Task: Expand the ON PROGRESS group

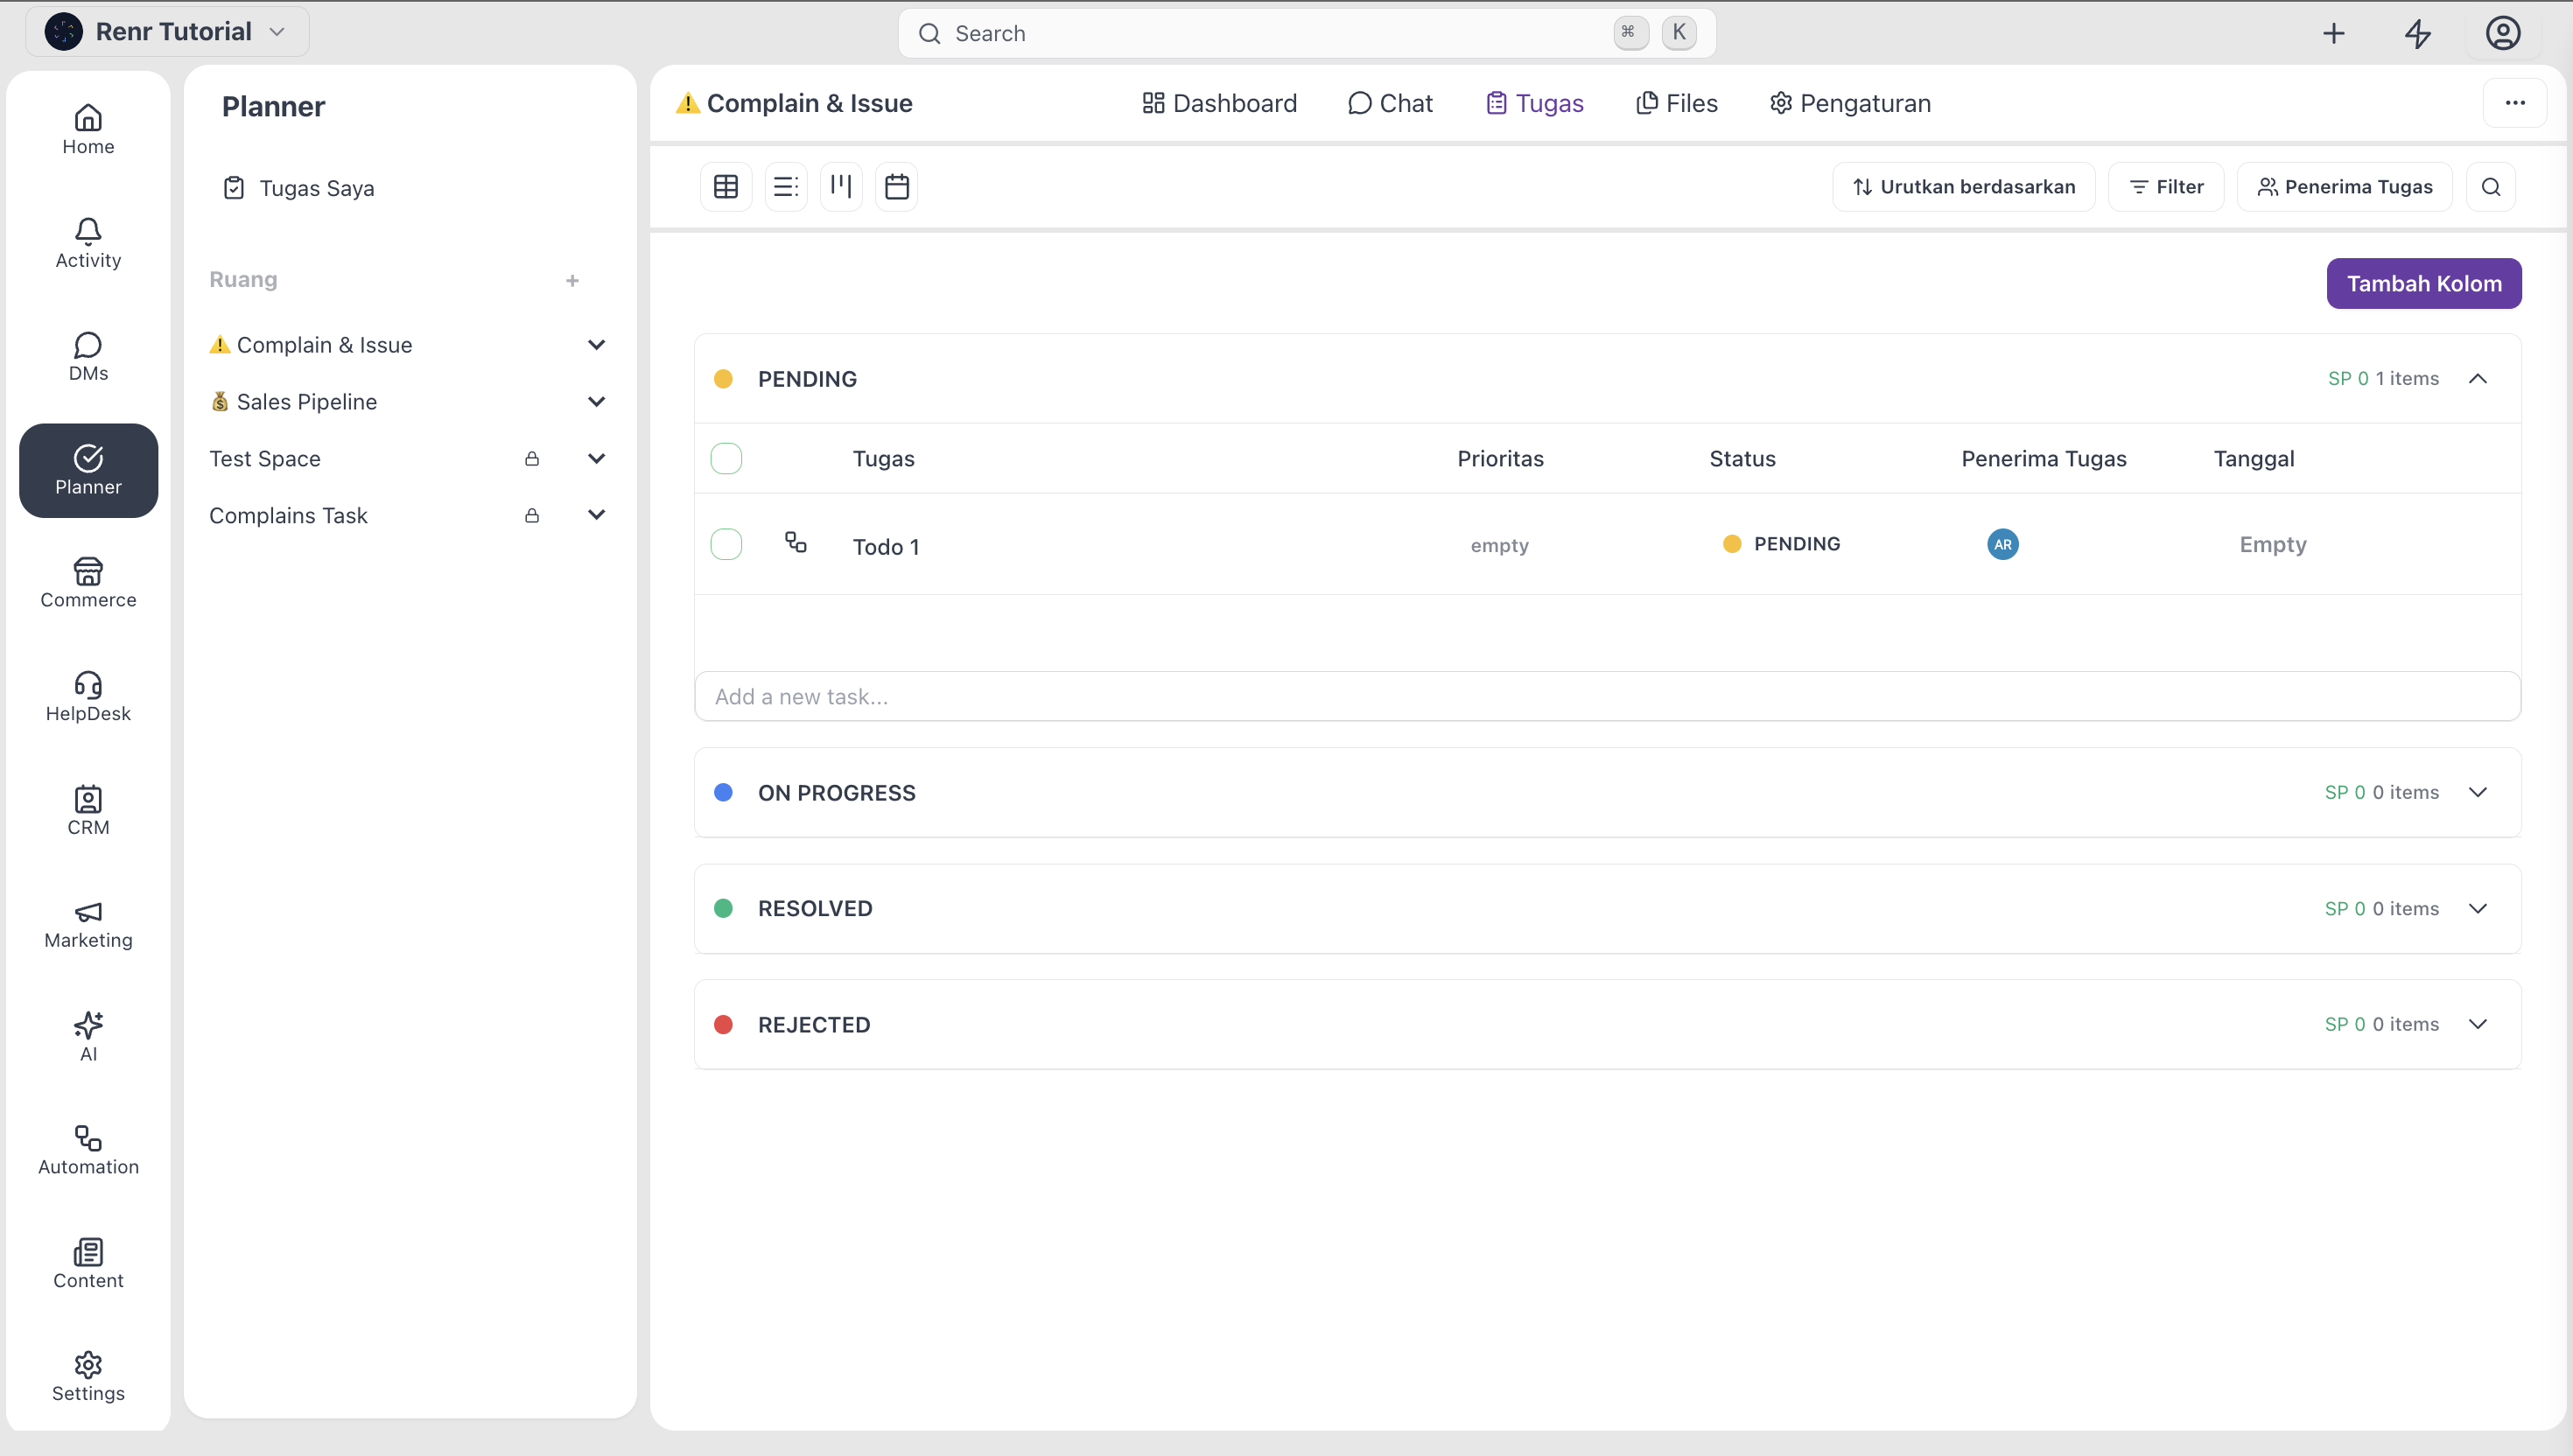Action: pos(2478,792)
